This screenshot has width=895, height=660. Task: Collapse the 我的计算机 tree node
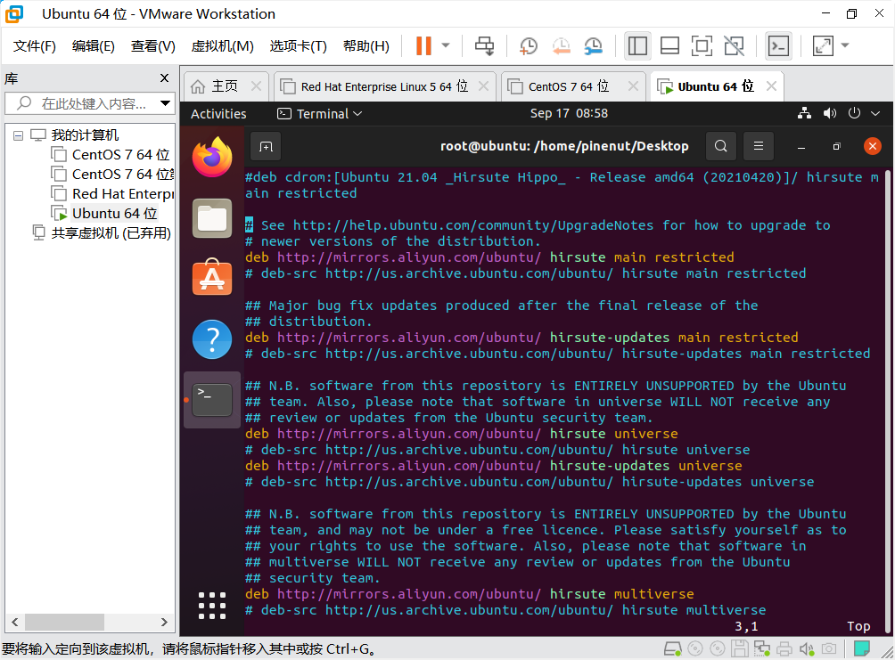tap(18, 135)
